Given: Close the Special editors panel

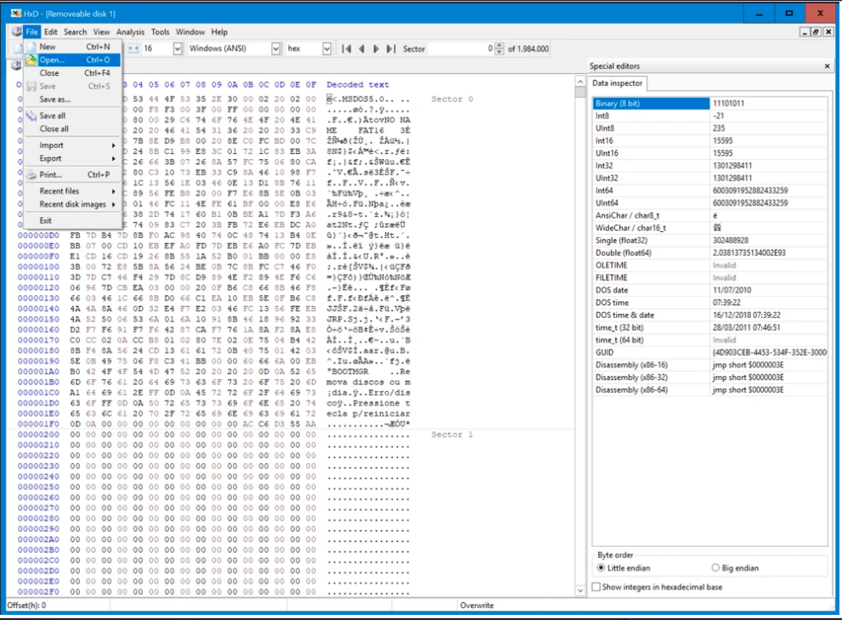Looking at the screenshot, I should click(828, 66).
